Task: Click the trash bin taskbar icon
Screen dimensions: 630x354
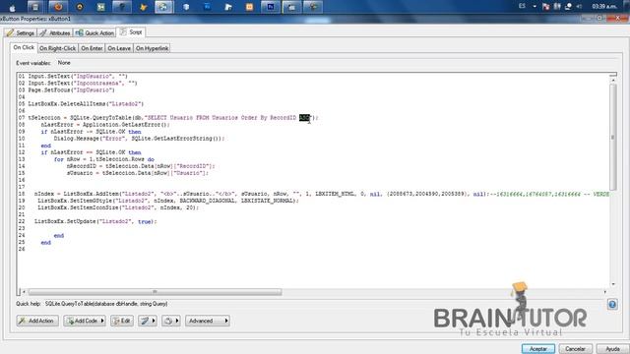Action: coord(35,7)
